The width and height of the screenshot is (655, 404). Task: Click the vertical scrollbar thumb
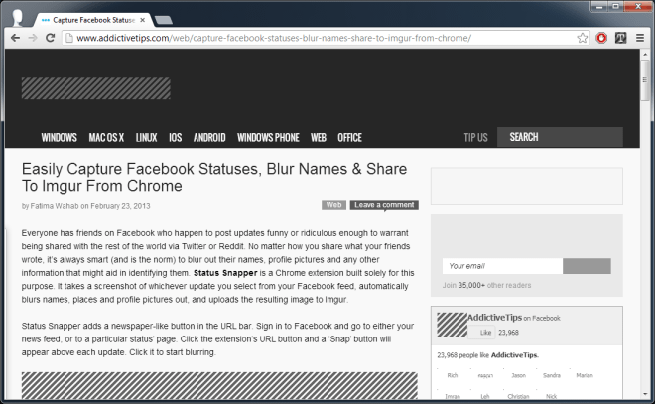coord(645,79)
